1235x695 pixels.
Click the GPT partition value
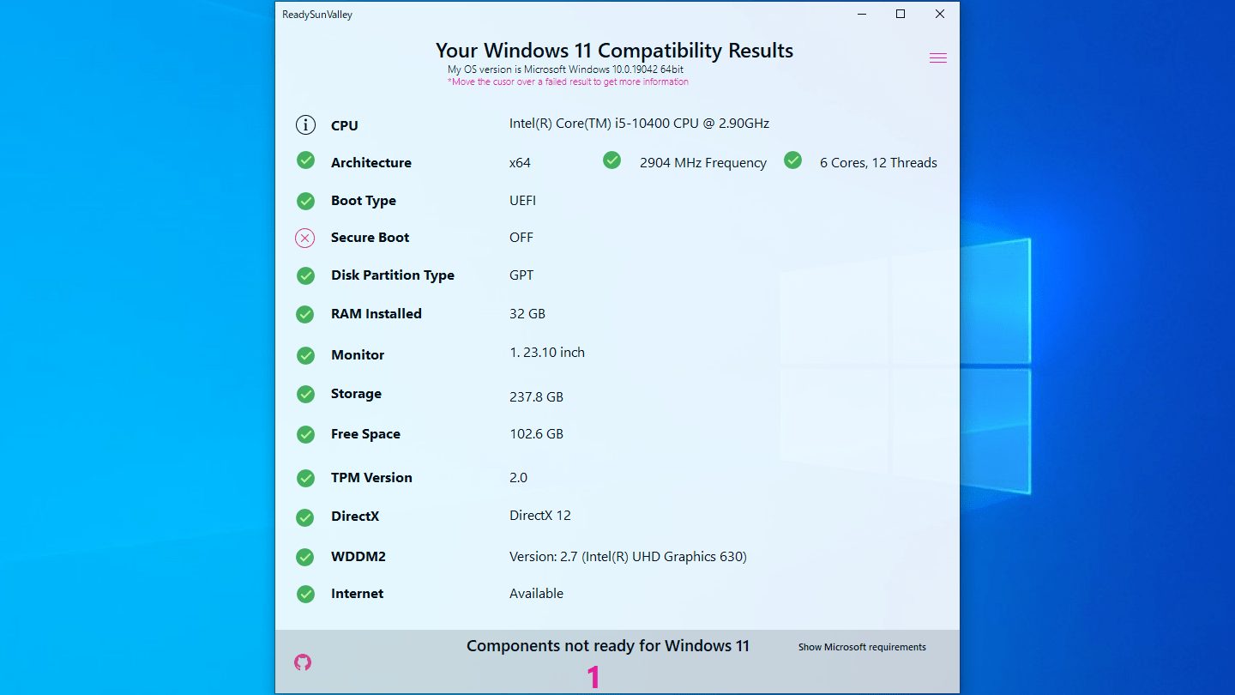point(521,275)
